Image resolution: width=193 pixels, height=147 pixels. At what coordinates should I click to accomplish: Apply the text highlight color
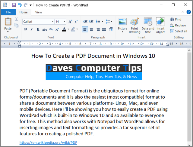coord(73,29)
